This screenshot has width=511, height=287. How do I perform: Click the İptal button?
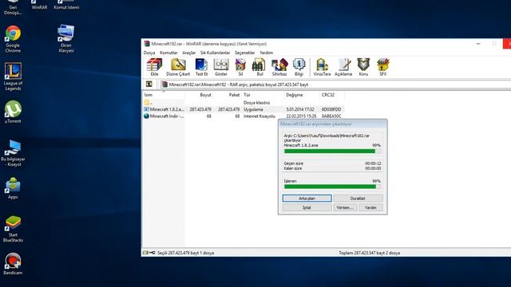click(307, 207)
